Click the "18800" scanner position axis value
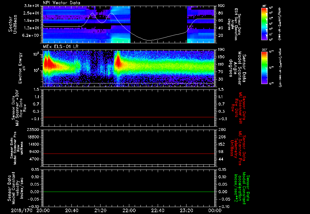Image resolution: width=310 pixels, height=214 pixels. (x=34, y=137)
